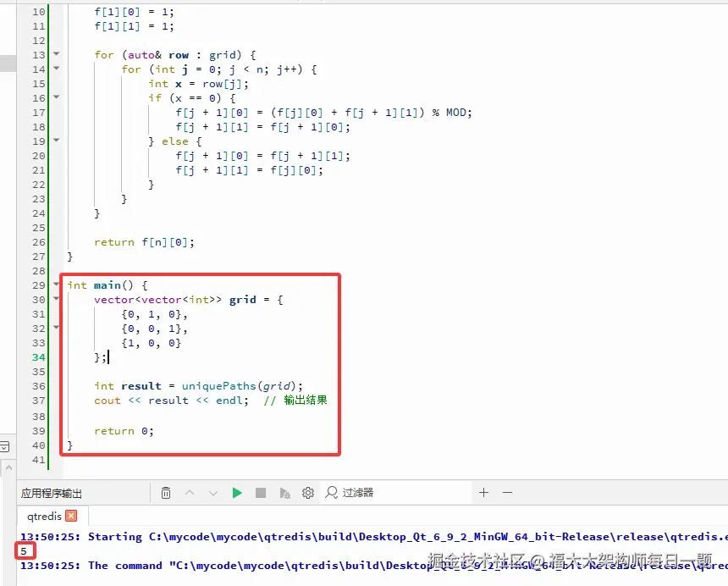Click 'cout' on line 37

tap(108, 401)
